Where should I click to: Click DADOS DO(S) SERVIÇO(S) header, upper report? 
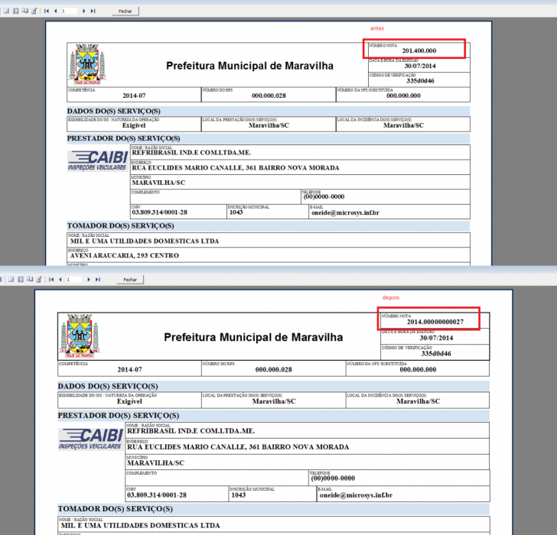click(x=114, y=111)
